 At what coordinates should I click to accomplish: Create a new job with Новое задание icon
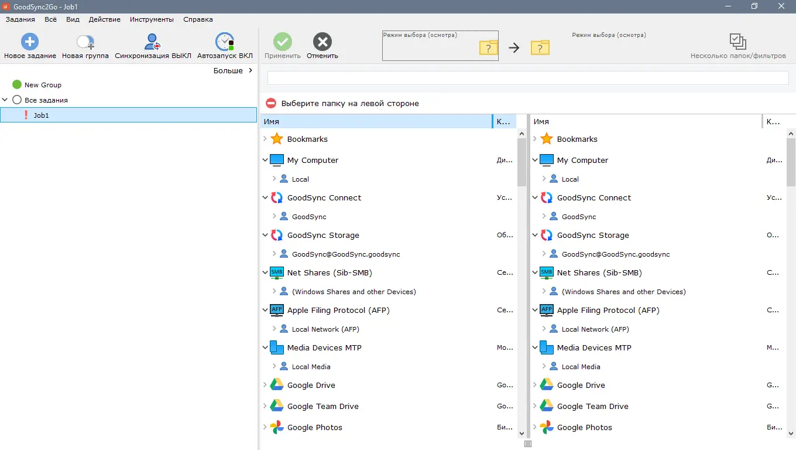pyautogui.click(x=29, y=41)
